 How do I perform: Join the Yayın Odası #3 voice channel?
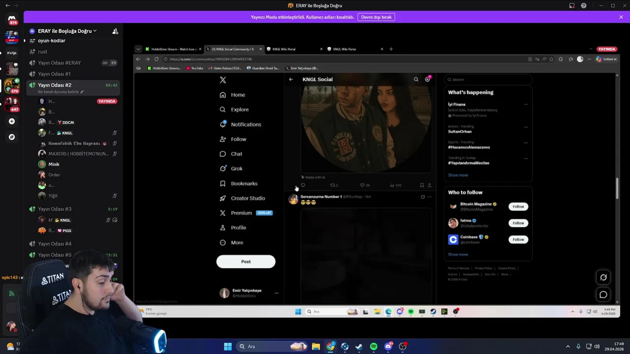tap(74, 209)
